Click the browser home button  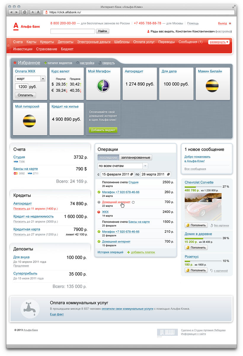(25, 12)
